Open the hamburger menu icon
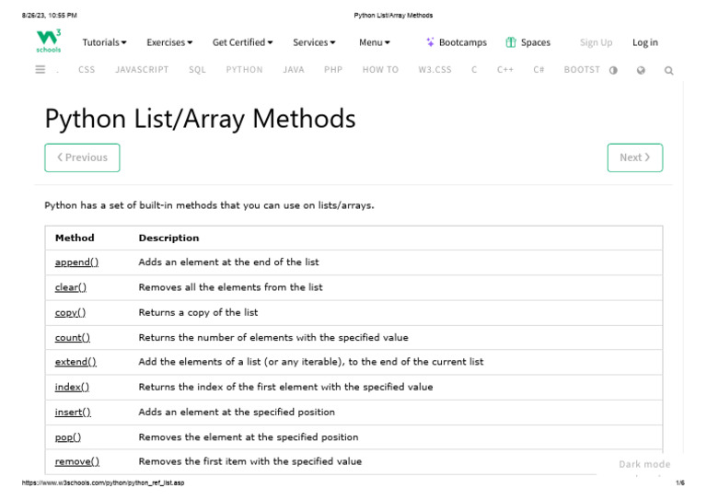Image resolution: width=707 pixels, height=500 pixels. coord(41,69)
